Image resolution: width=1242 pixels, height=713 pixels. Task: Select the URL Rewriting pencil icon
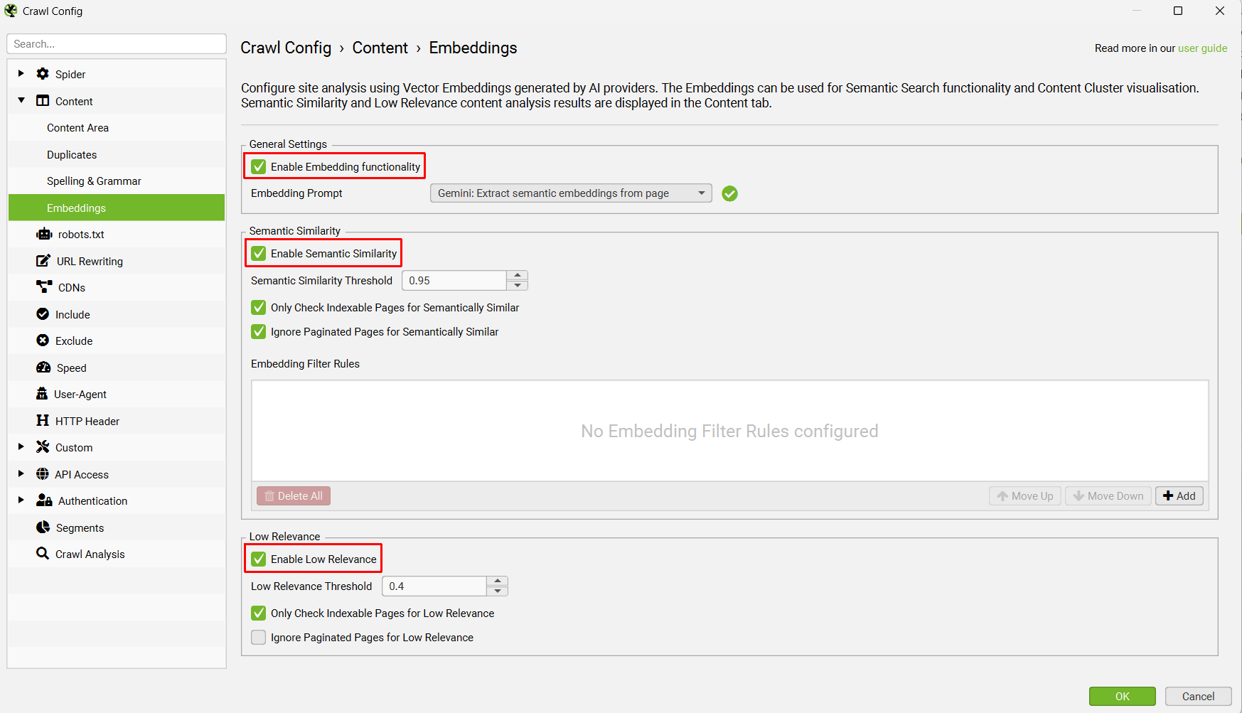coord(43,260)
